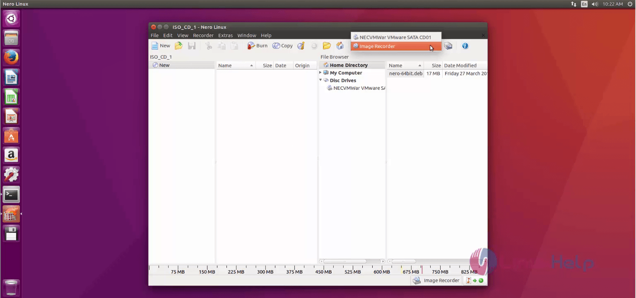
Task: Expand My Computer tree node arrow
Action: pos(320,72)
